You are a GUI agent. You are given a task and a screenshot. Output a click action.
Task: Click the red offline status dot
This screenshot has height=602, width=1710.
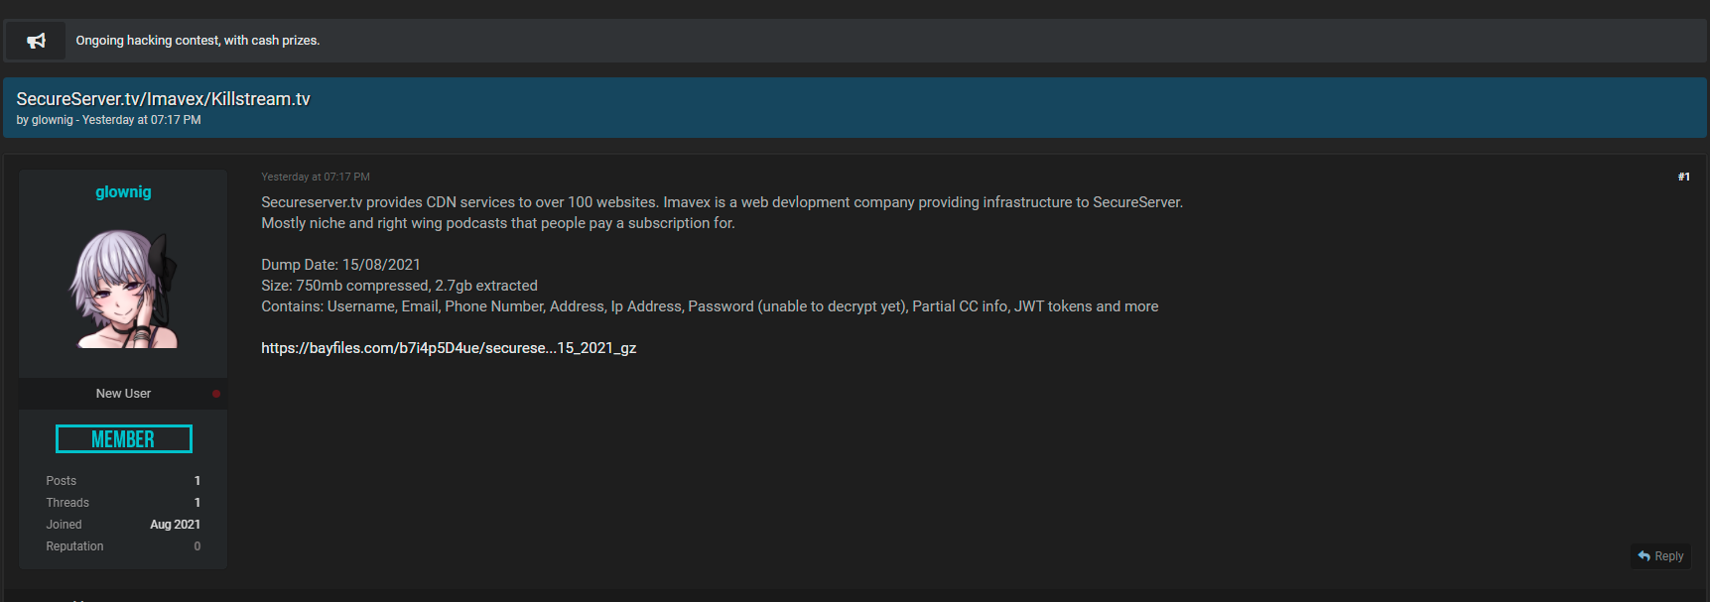coord(216,394)
